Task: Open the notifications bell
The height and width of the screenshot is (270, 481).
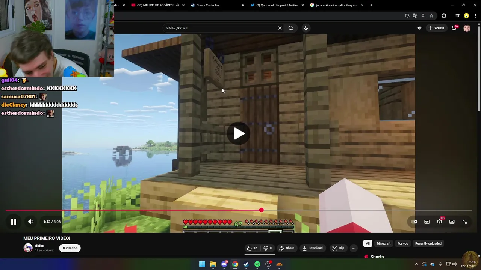Action: tap(454, 28)
